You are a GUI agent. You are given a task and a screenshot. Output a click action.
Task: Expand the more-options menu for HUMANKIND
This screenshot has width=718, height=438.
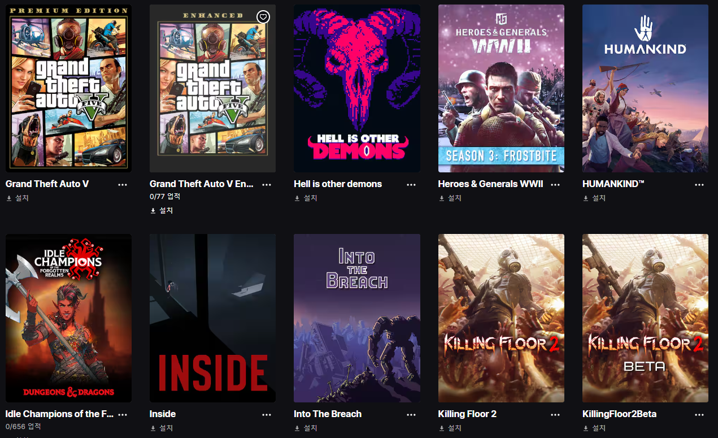point(699,185)
